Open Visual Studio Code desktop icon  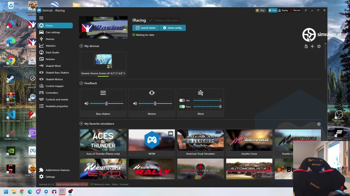[x=11, y=116]
